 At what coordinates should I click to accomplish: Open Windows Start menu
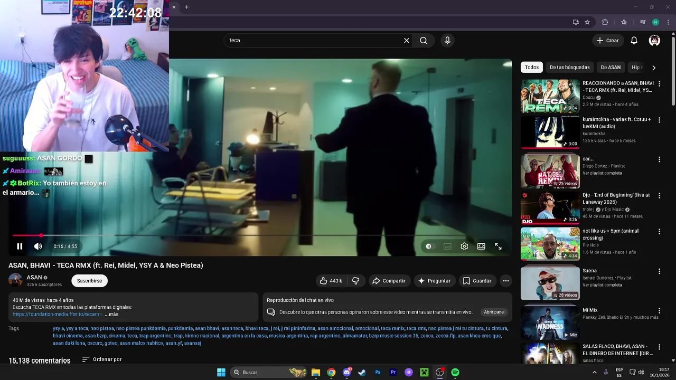[x=221, y=372]
